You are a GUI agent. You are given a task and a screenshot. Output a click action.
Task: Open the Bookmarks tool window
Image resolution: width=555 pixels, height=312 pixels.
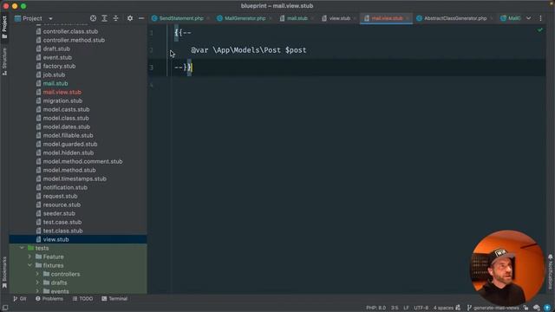(4, 272)
